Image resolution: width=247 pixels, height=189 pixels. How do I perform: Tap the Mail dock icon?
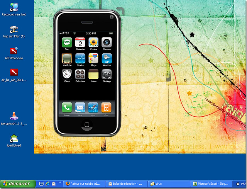point(80,107)
